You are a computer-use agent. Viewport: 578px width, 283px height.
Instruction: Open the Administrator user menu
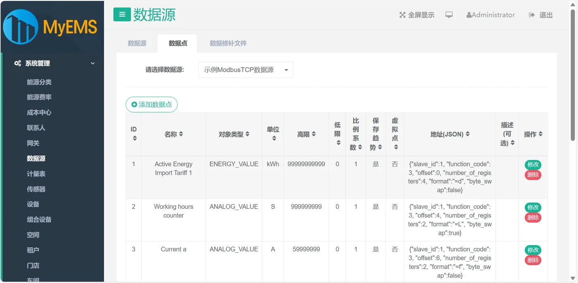click(x=491, y=15)
